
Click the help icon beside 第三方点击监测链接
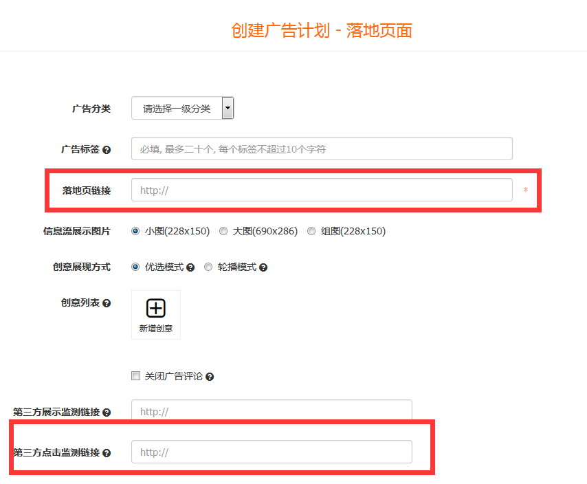coord(107,453)
